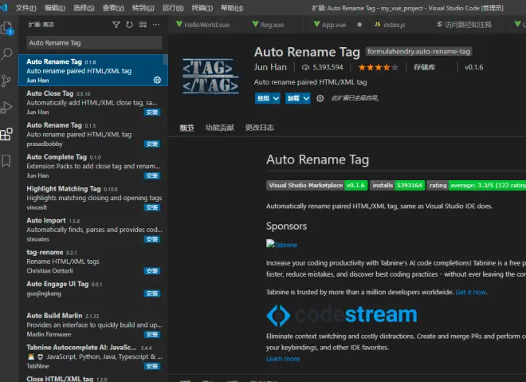Screen dimensions: 526x382
Task: Select Close HTML/XML tag list item
Action: [x=93, y=378]
